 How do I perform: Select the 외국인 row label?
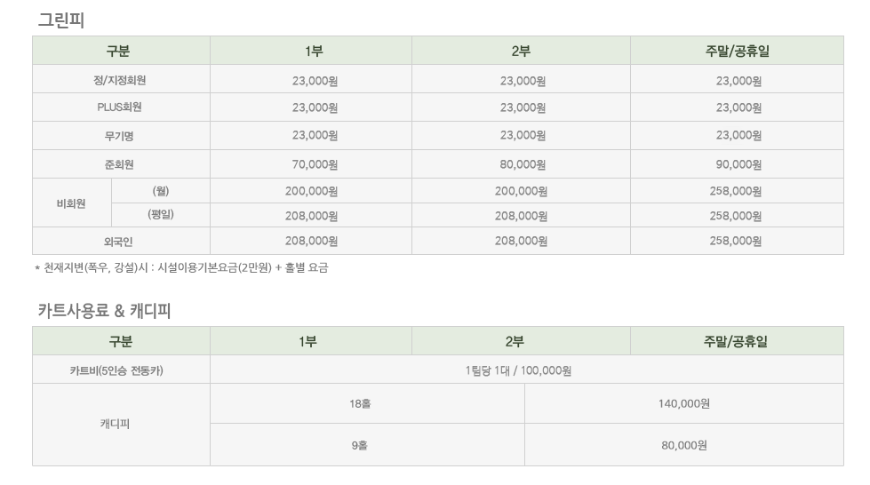pyautogui.click(x=118, y=242)
